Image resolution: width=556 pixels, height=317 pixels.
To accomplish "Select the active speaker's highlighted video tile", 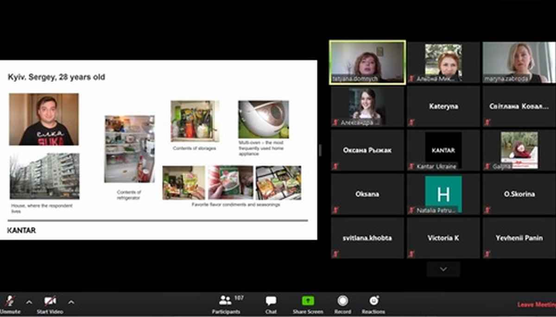I will tap(367, 62).
